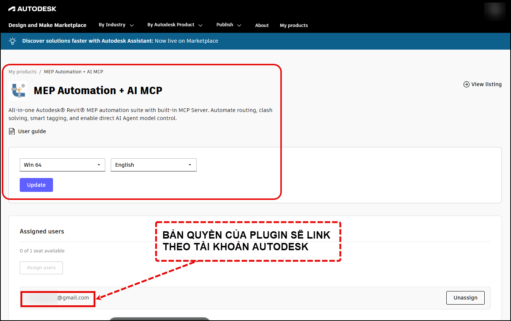Click the Autodesk logo
The height and width of the screenshot is (321, 511).
(32, 9)
